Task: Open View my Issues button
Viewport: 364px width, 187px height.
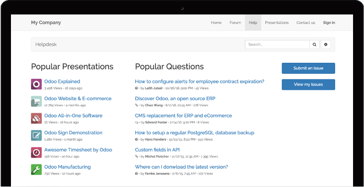Action: point(308,84)
